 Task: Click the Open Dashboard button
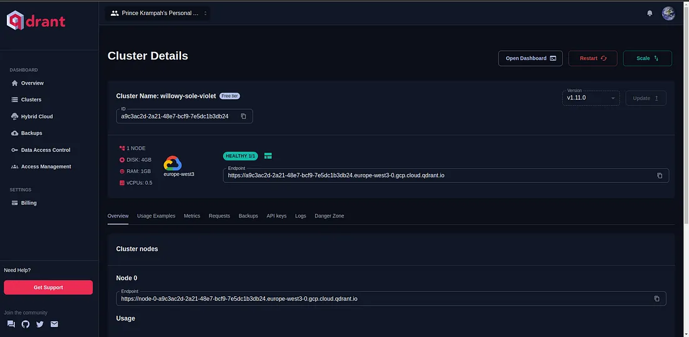tap(531, 58)
